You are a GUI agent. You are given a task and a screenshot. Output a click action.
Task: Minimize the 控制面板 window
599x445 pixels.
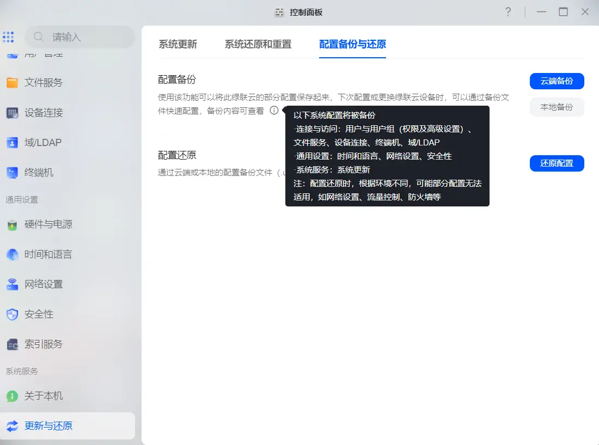click(541, 12)
